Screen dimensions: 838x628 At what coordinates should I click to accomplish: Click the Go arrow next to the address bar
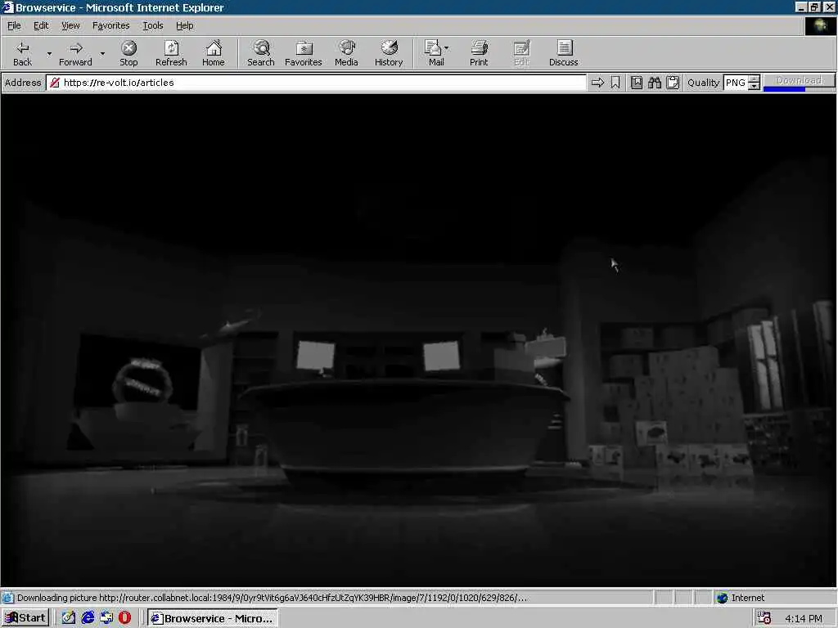(x=597, y=83)
